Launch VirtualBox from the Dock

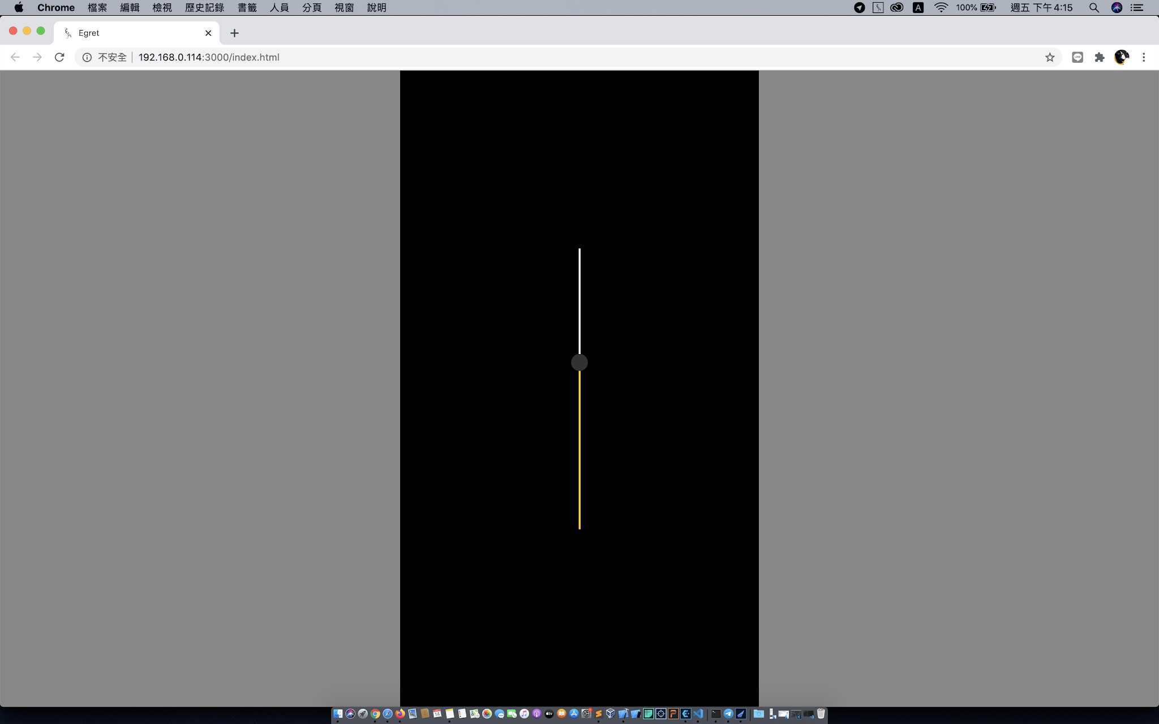[x=611, y=714]
